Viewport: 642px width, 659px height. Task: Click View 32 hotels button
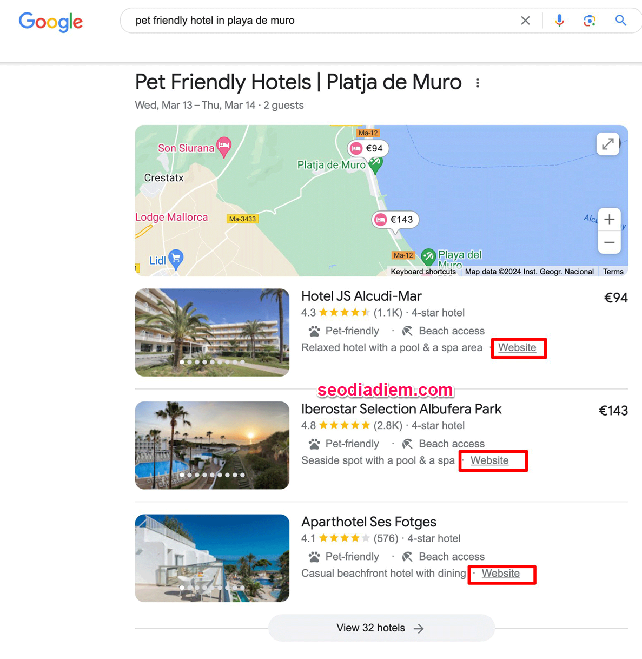tap(381, 628)
